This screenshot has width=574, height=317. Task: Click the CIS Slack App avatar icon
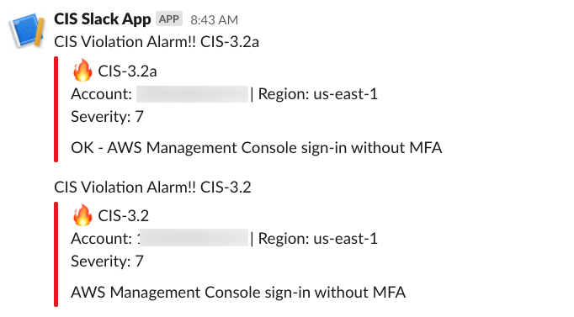27,30
